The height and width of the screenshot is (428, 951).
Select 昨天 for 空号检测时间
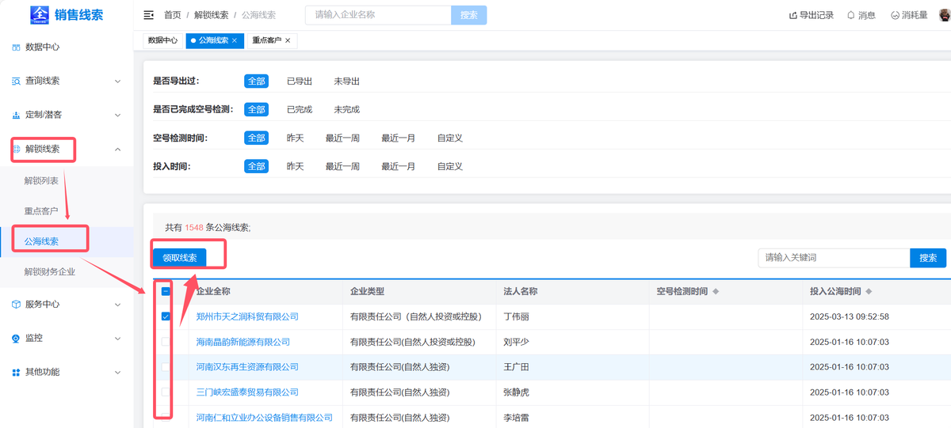(296, 138)
